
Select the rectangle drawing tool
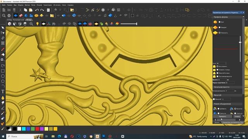pyautogui.click(x=3, y=71)
